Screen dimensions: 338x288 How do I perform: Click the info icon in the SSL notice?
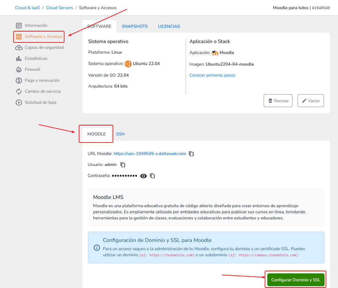(97, 248)
